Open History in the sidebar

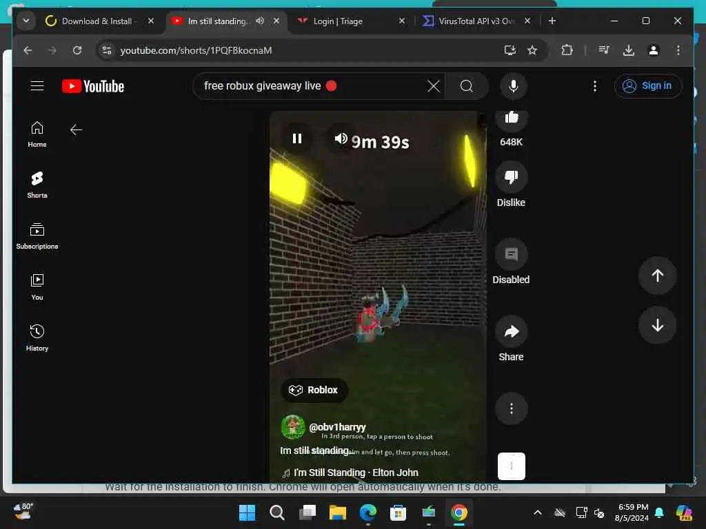(37, 338)
